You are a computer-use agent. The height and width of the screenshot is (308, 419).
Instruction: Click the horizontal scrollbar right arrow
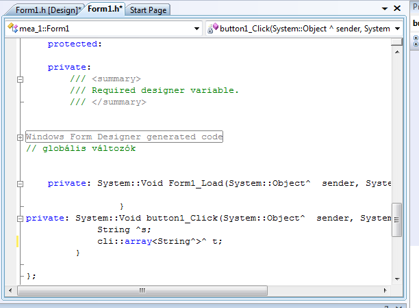coord(385,290)
